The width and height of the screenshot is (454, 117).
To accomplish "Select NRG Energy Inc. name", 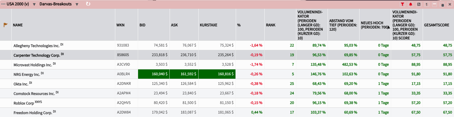I will coord(27,74).
